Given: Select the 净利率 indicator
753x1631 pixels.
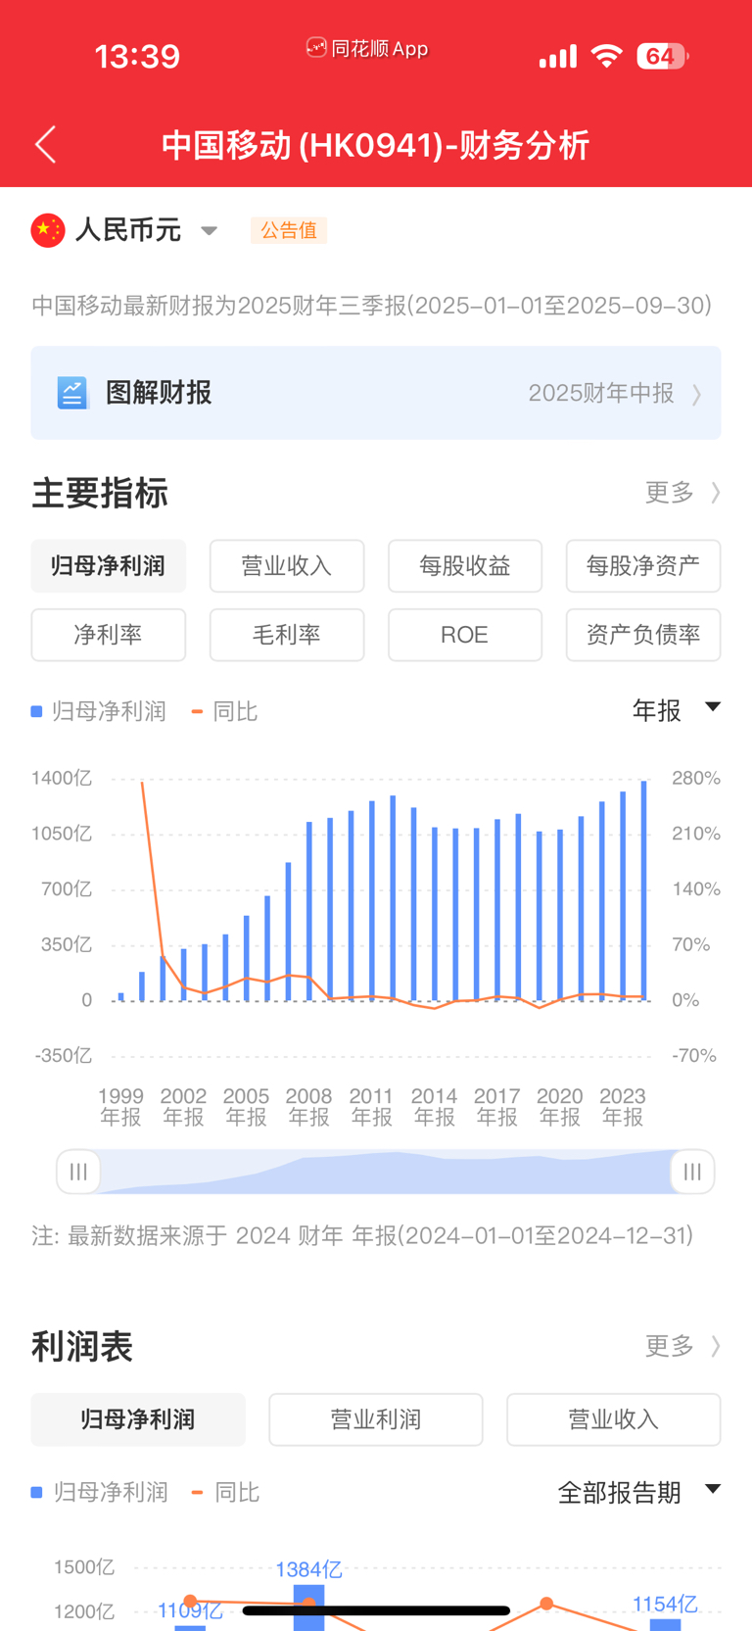Looking at the screenshot, I should 109,635.
